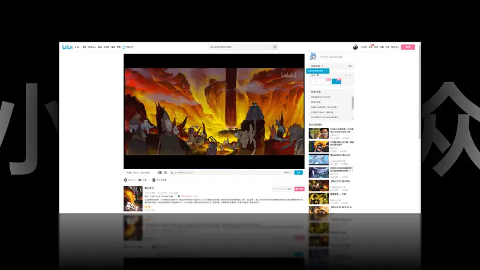Open the 直播 nav item
The height and width of the screenshot is (270, 480).
100,47
